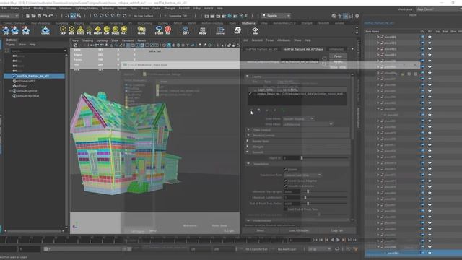The height and width of the screenshot is (260, 462).
Task: Collapse the Layers section in Attribute Editor
Action: [x=247, y=77]
